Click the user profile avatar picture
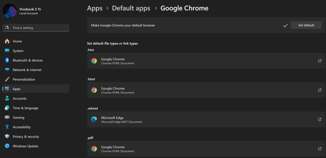 9,11
